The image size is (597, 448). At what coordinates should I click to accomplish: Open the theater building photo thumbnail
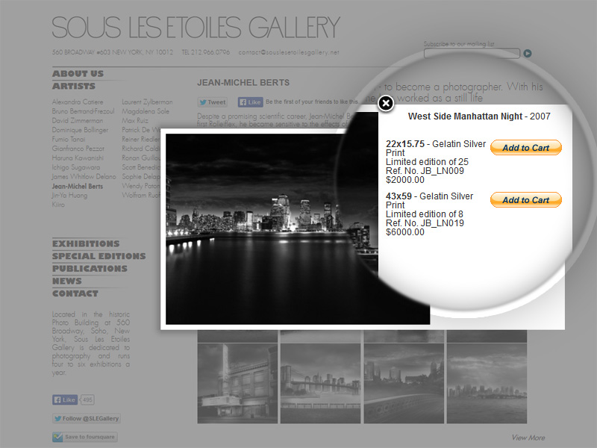click(x=237, y=383)
